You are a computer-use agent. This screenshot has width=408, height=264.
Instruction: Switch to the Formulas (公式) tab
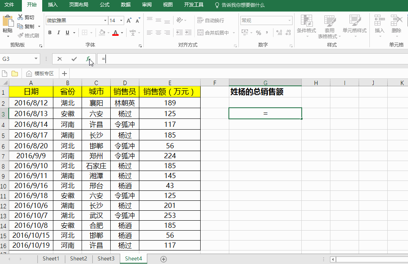(105, 5)
